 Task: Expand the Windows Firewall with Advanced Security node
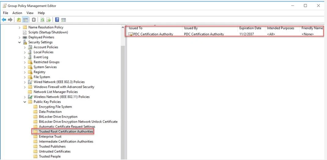coord(25,87)
